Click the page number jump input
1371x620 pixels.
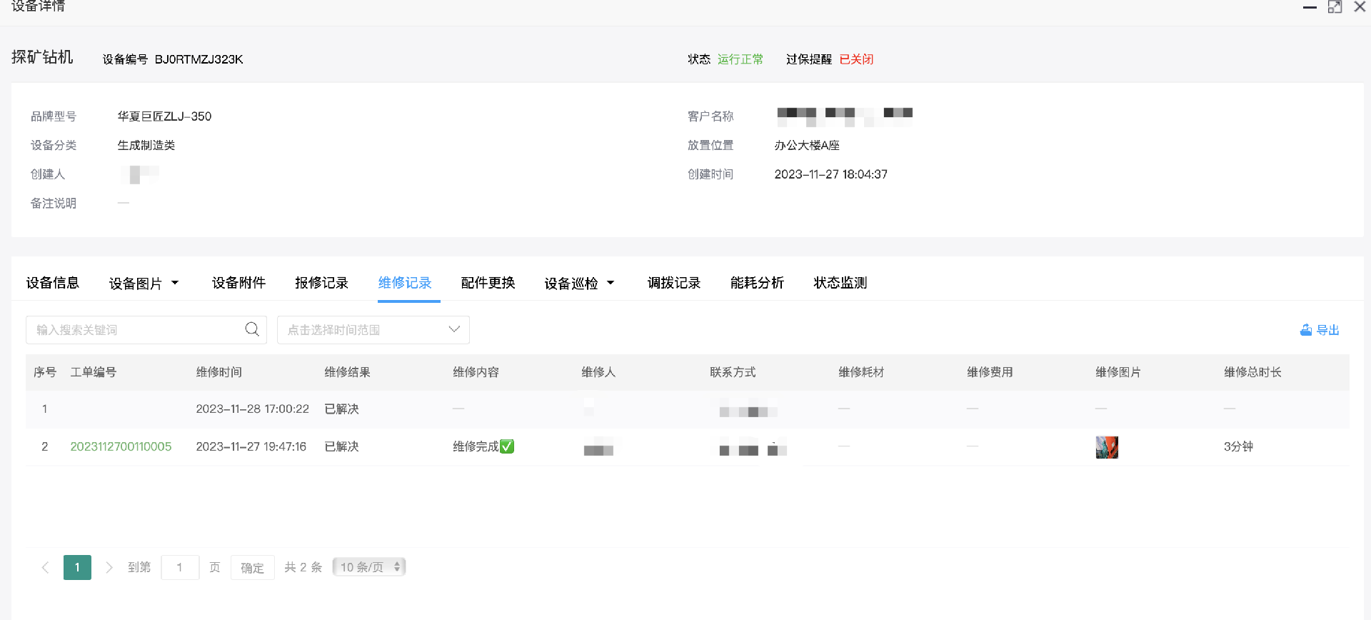(x=180, y=567)
